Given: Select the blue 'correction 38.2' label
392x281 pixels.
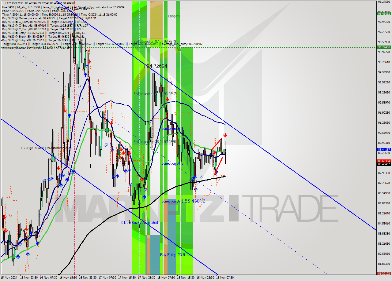Looking at the screenshot, I should (x=172, y=129).
